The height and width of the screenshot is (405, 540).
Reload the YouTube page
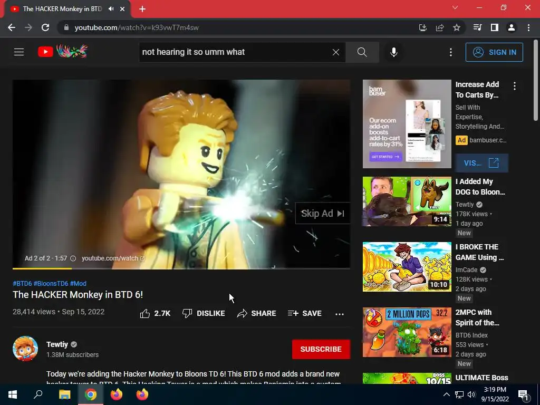click(45, 27)
